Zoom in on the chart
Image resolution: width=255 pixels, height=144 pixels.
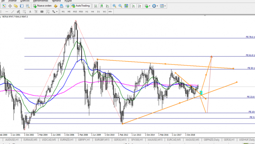coord(114,6)
